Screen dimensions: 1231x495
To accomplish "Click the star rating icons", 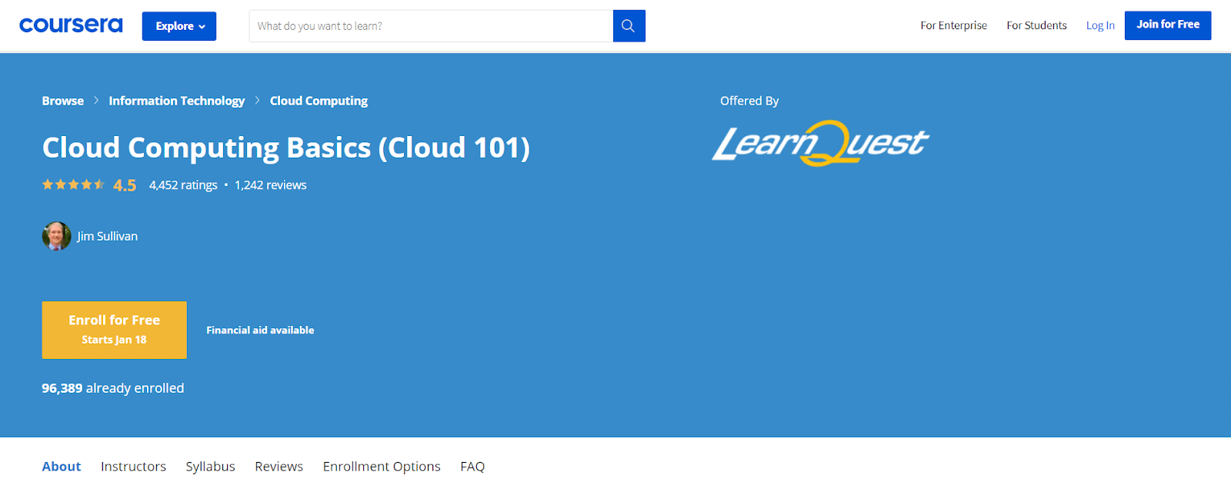I will point(73,184).
